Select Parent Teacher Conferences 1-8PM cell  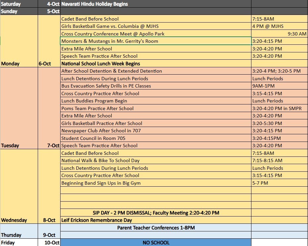(155, 228)
